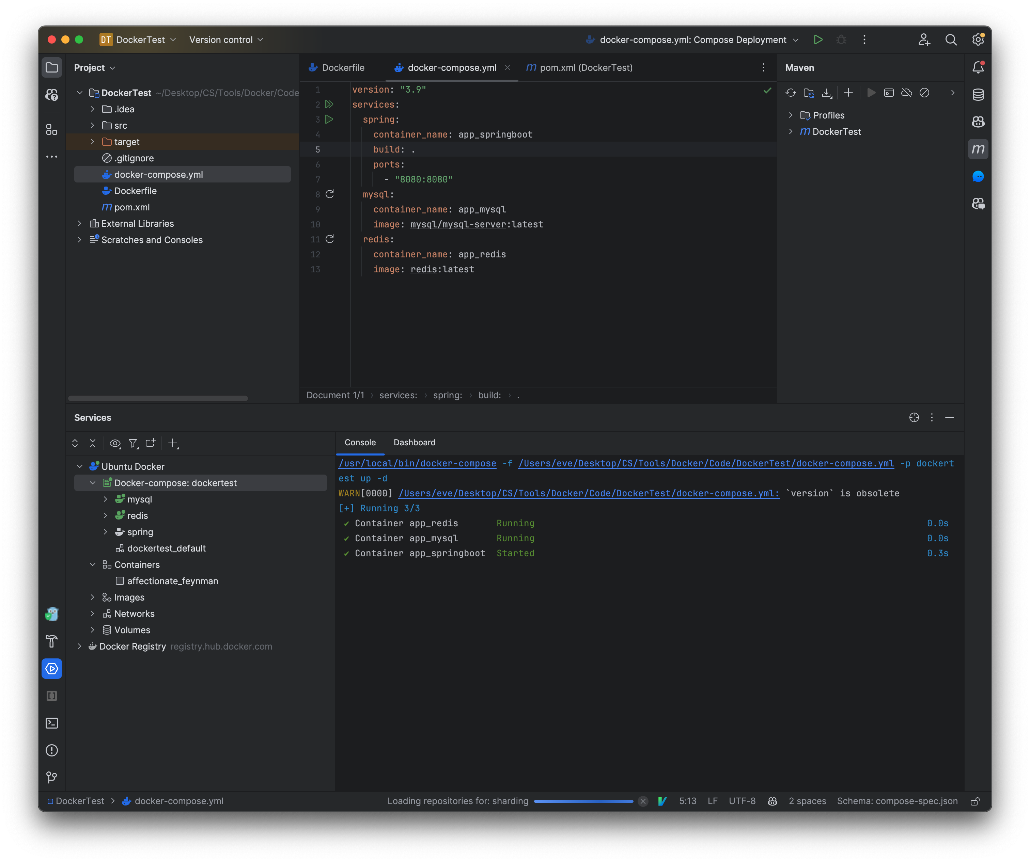The image size is (1030, 862).
Task: Open run configuration selector dropdown
Action: (x=692, y=40)
